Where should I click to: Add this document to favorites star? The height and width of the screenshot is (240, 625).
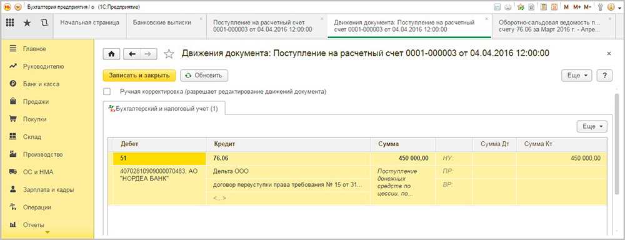click(169, 54)
